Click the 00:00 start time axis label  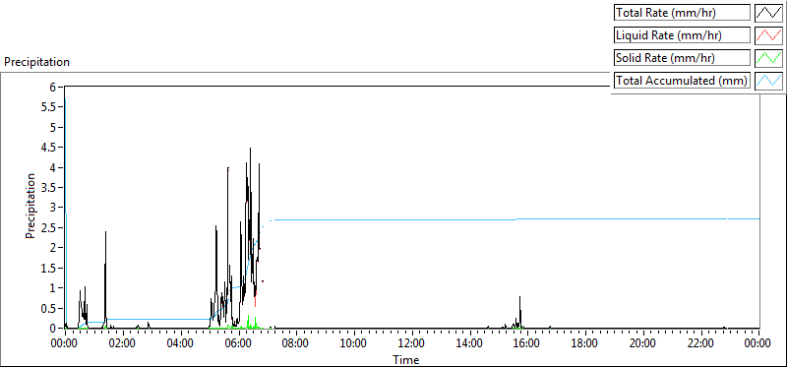point(65,343)
